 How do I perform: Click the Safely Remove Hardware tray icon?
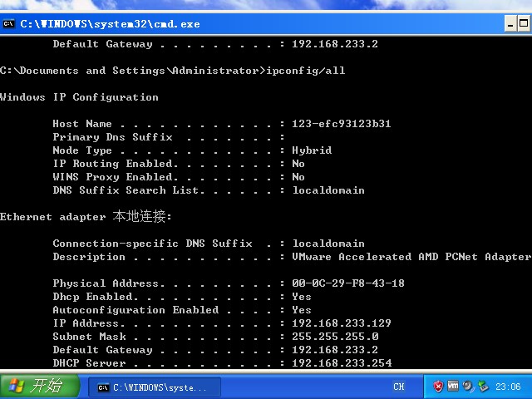pyautogui.click(x=483, y=386)
